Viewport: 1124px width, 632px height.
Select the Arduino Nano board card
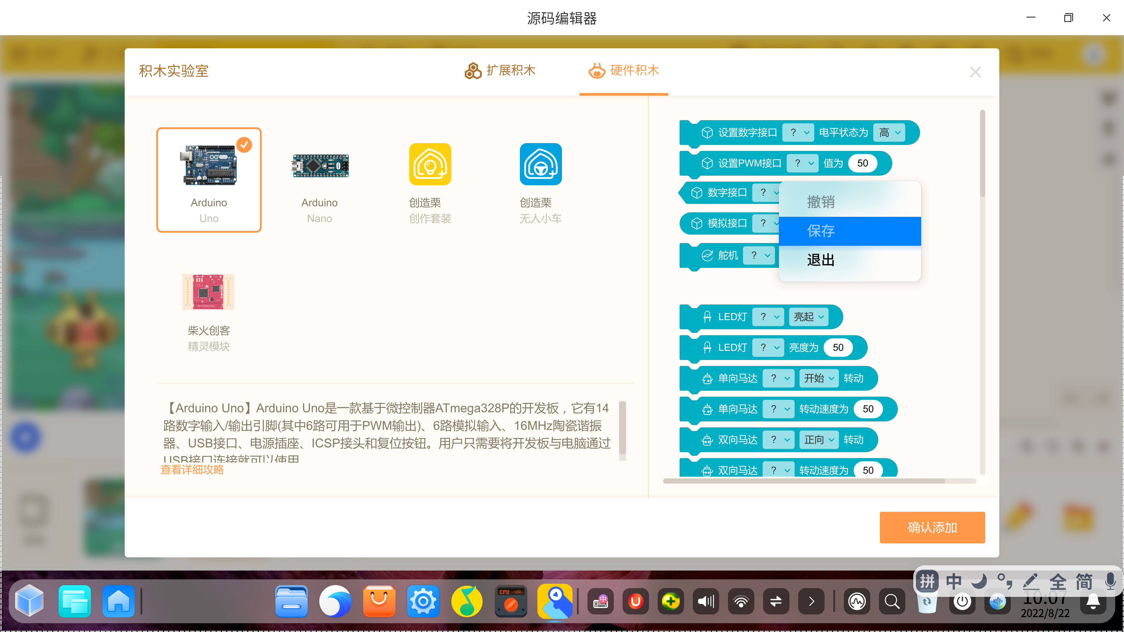click(x=320, y=180)
